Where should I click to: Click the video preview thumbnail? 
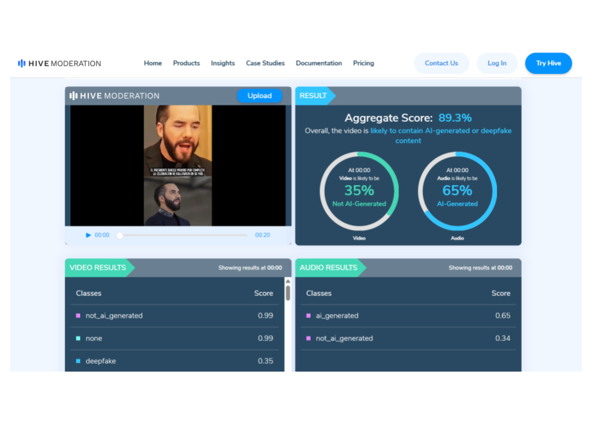click(x=178, y=165)
